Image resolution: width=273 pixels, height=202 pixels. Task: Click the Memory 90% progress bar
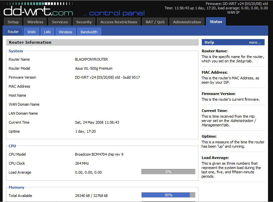click(168, 195)
